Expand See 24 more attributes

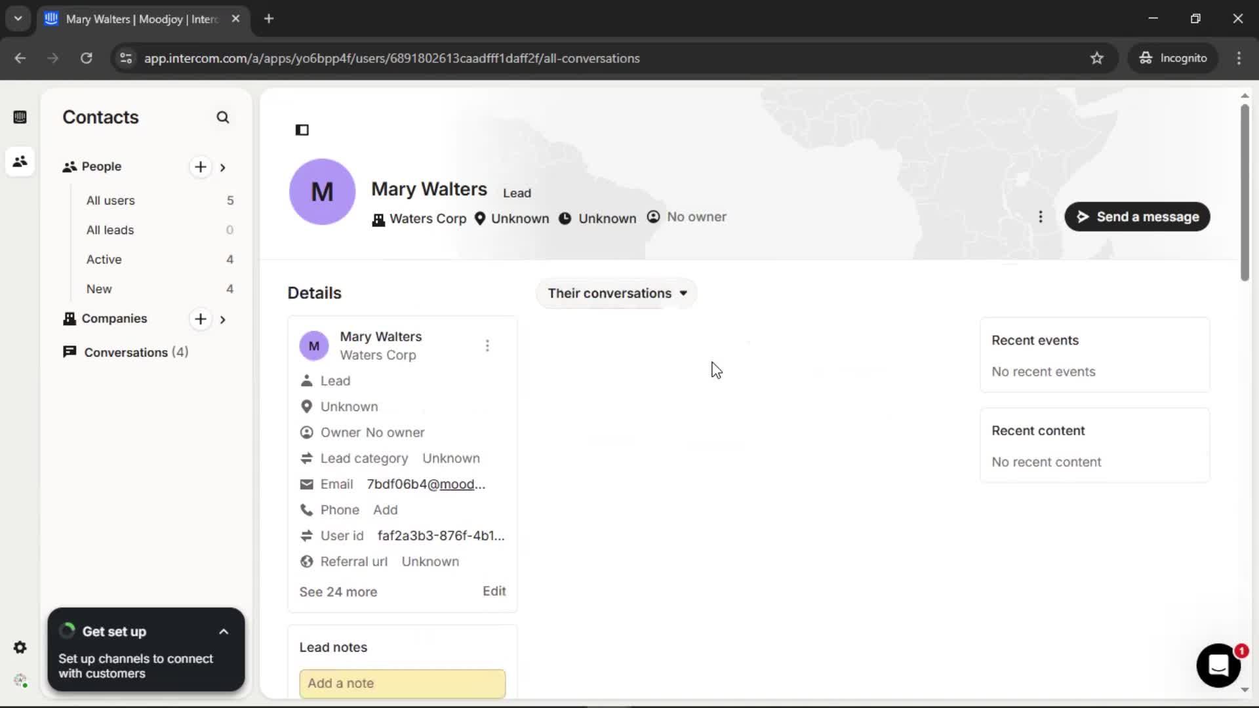[x=338, y=592]
